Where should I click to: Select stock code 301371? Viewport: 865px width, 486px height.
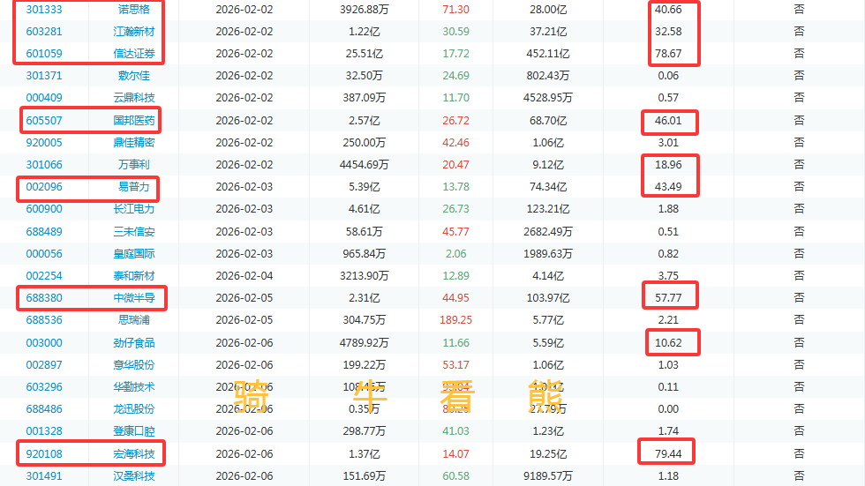point(44,76)
